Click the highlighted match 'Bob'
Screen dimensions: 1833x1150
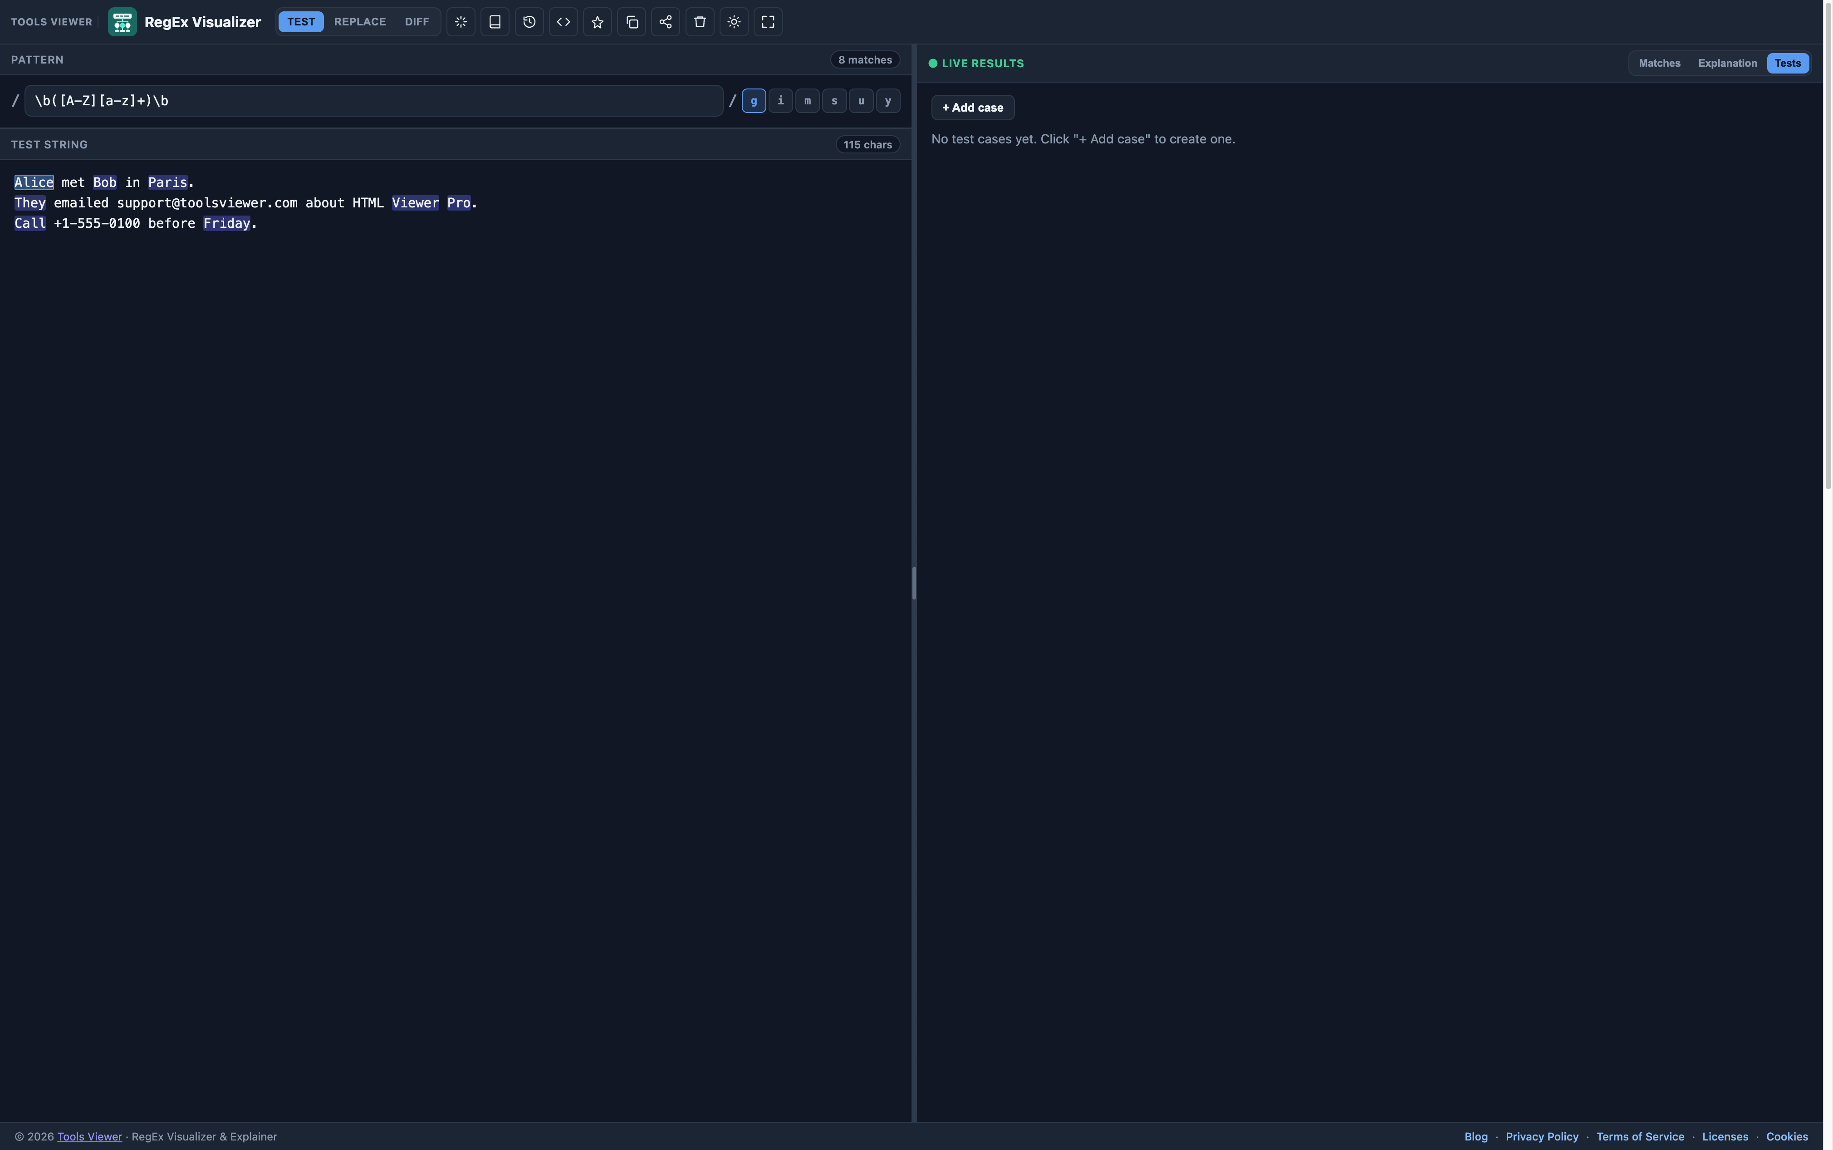[105, 182]
